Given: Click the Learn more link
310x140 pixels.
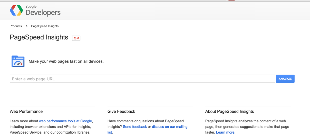Looking at the screenshot, I should (x=225, y=132).
